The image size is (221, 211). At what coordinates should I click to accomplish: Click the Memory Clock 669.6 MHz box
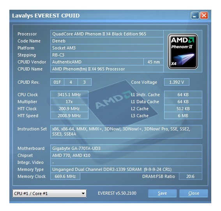tap(65, 176)
